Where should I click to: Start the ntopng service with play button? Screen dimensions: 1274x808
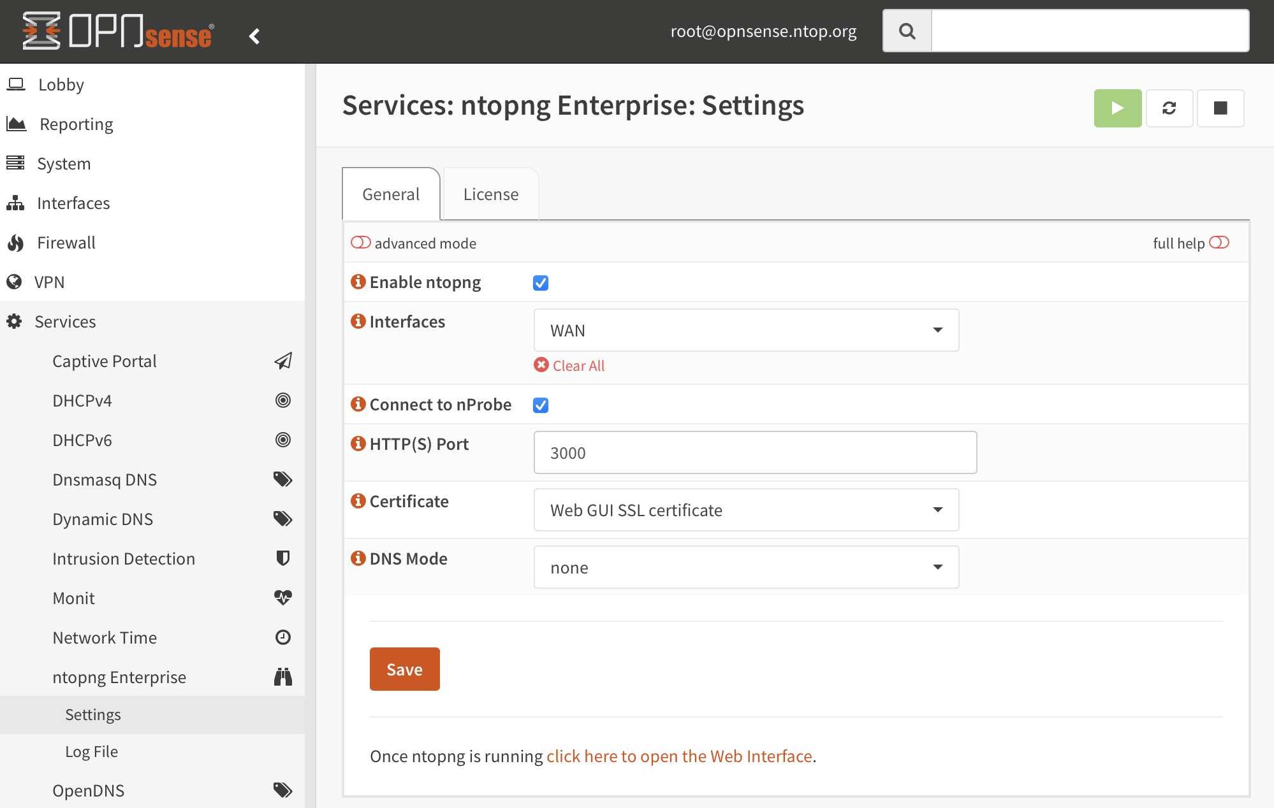[1117, 108]
